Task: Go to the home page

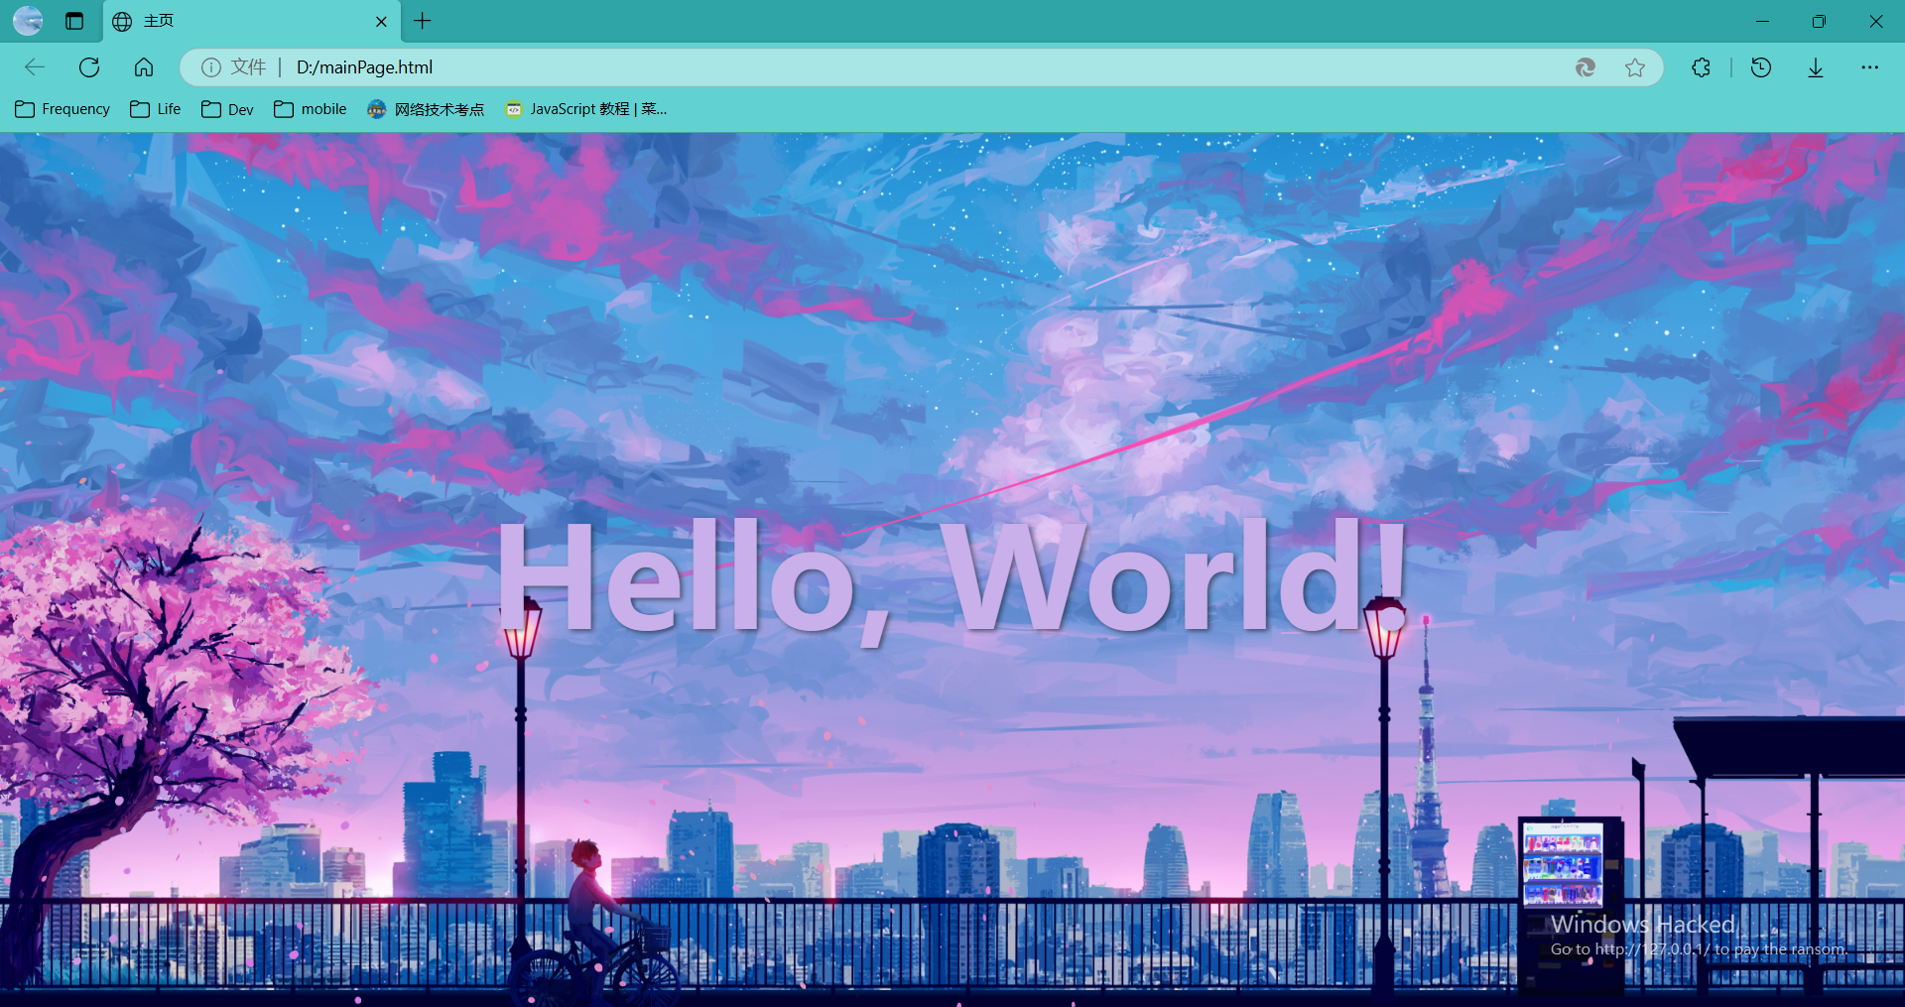Action: [144, 67]
